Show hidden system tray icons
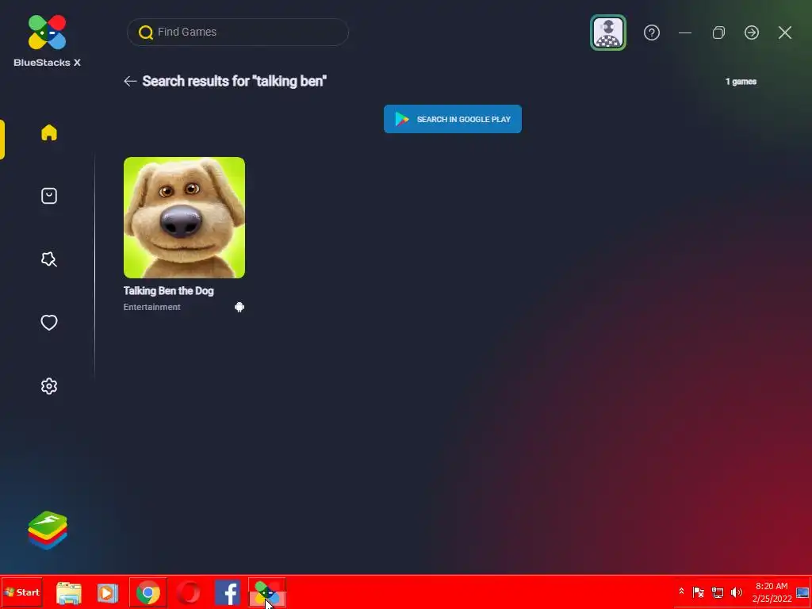This screenshot has height=609, width=812. click(681, 592)
